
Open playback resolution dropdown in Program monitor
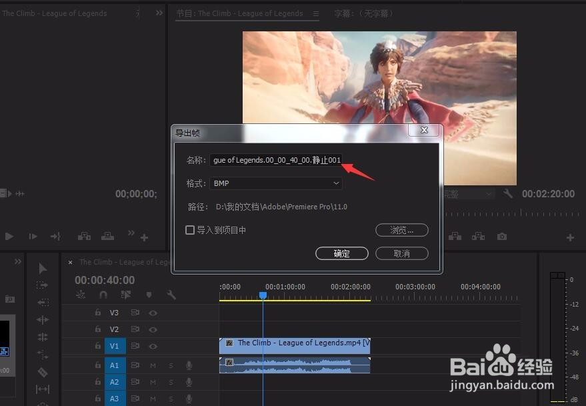point(467,193)
